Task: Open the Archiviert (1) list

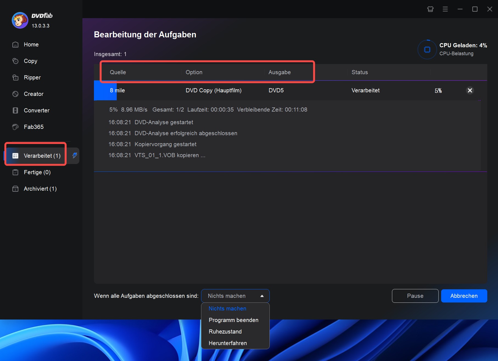Action: point(40,189)
